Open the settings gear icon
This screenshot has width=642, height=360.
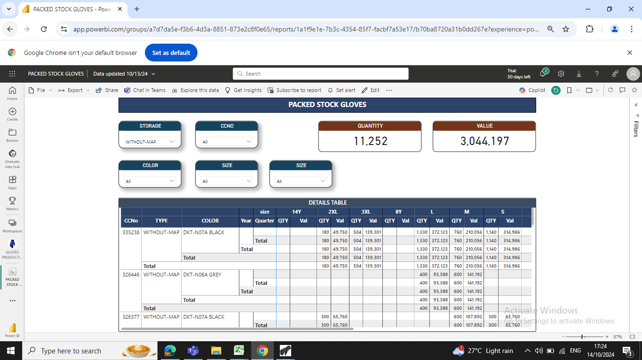(561, 74)
